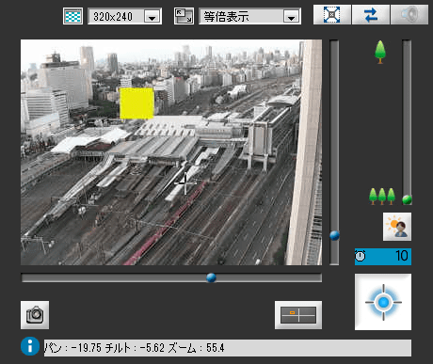Click the three trees wide-angle icon
Screen dimensions: 433x364
(382, 197)
